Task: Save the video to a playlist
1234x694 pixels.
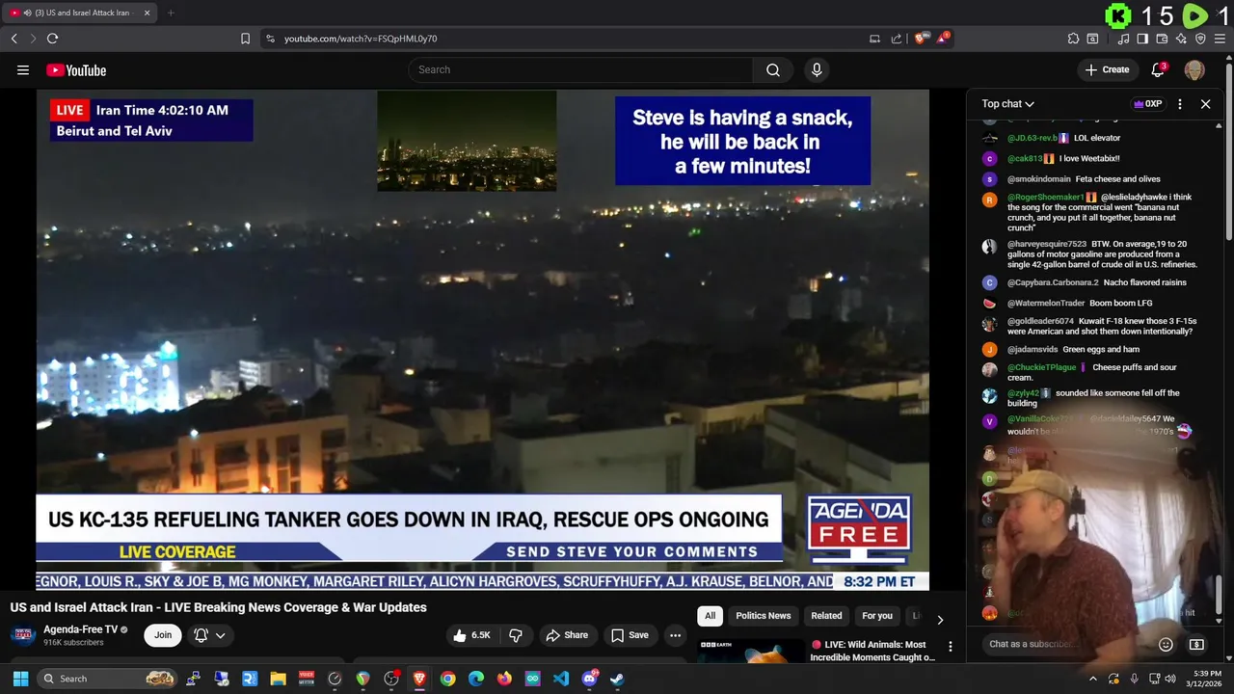Action: (x=630, y=635)
